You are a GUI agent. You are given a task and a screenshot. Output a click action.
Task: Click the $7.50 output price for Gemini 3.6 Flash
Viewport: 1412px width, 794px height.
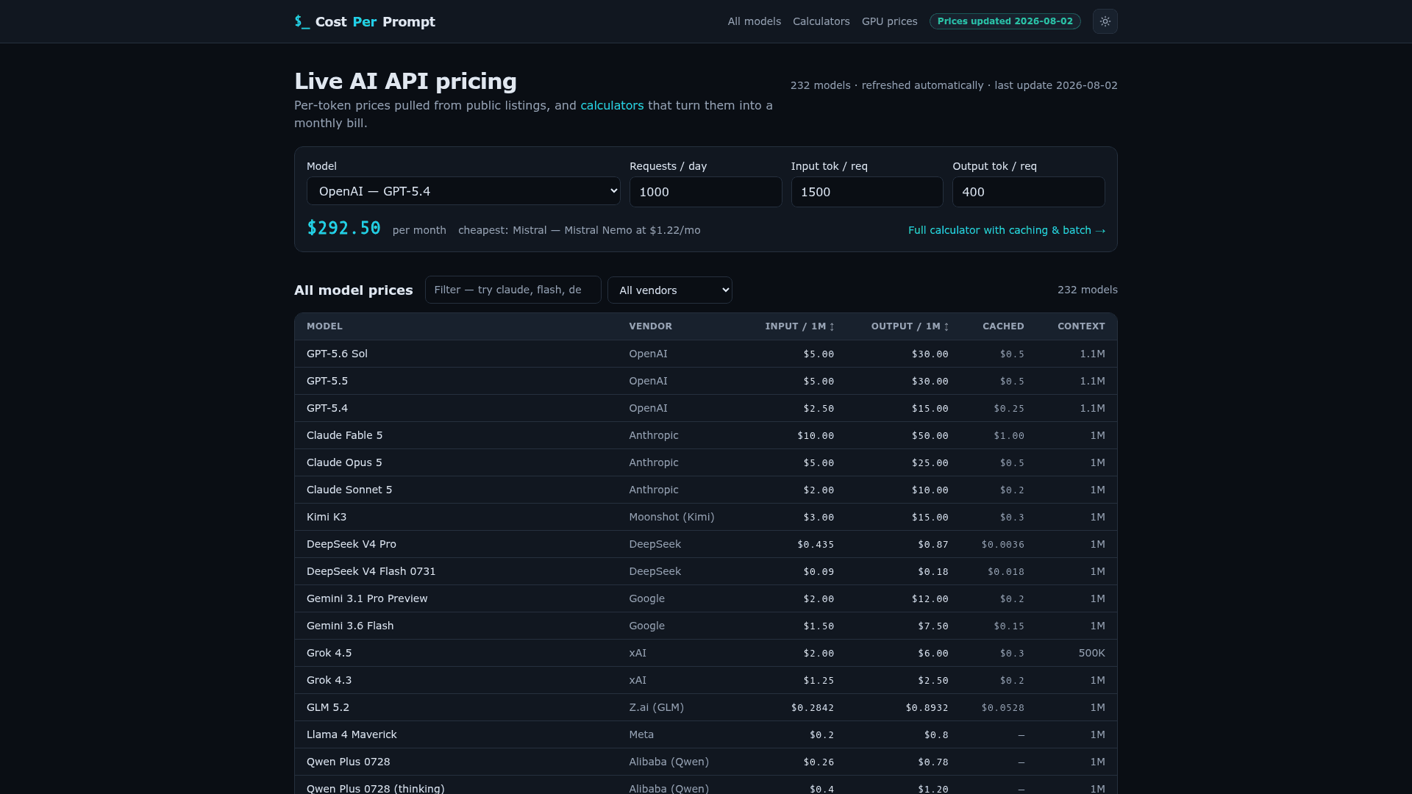pos(933,626)
